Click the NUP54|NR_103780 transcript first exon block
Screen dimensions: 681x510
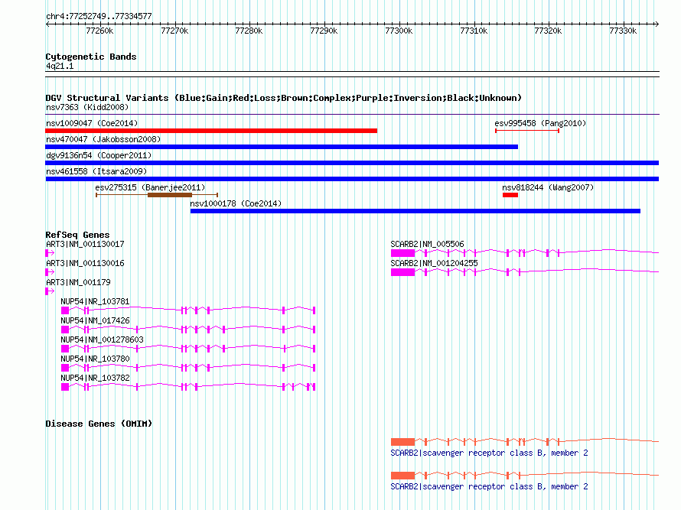click(x=65, y=368)
